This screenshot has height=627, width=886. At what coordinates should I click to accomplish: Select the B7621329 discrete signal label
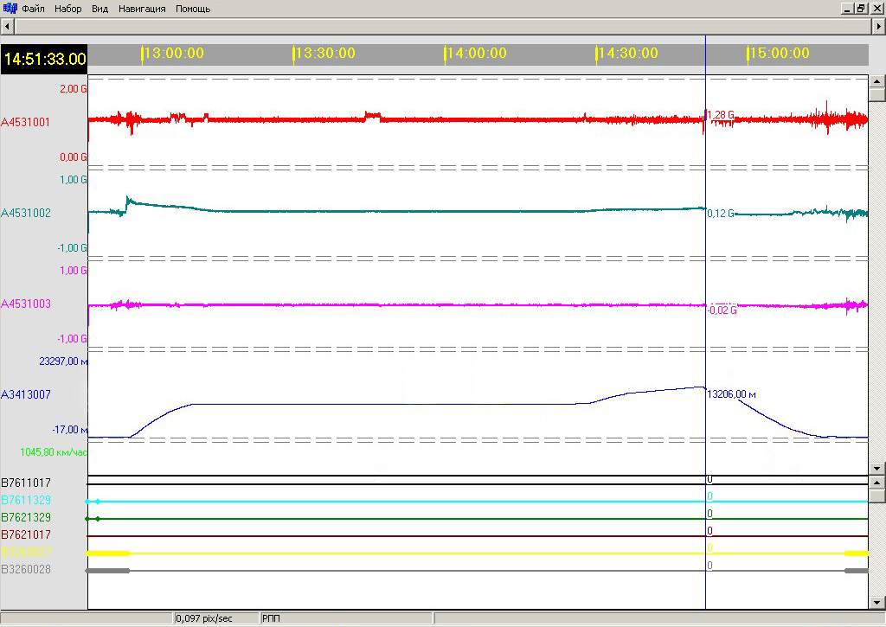[26, 517]
